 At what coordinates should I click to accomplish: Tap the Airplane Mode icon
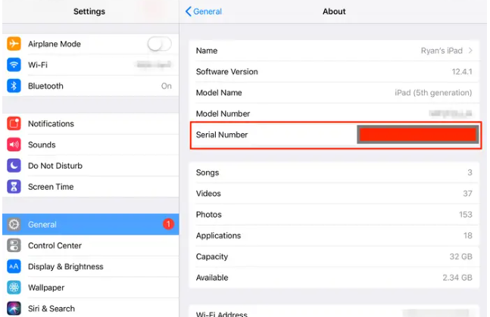[x=14, y=44]
